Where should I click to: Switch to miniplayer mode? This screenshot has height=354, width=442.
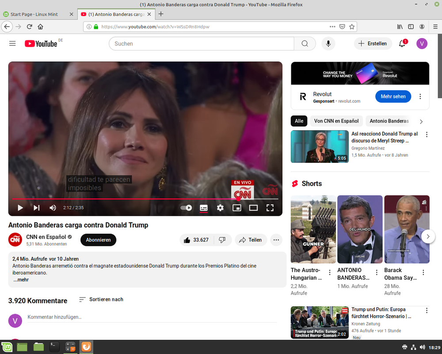pos(237,208)
